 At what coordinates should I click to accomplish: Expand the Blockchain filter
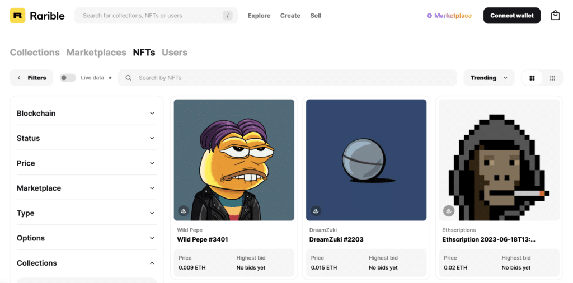pos(86,113)
